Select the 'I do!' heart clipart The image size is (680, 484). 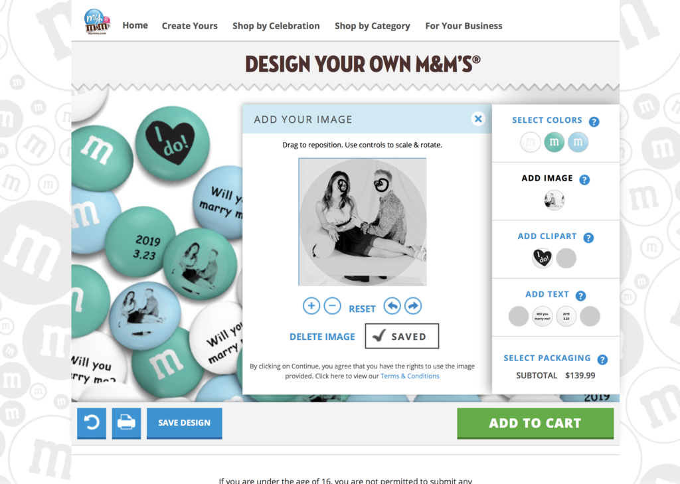pyautogui.click(x=542, y=258)
